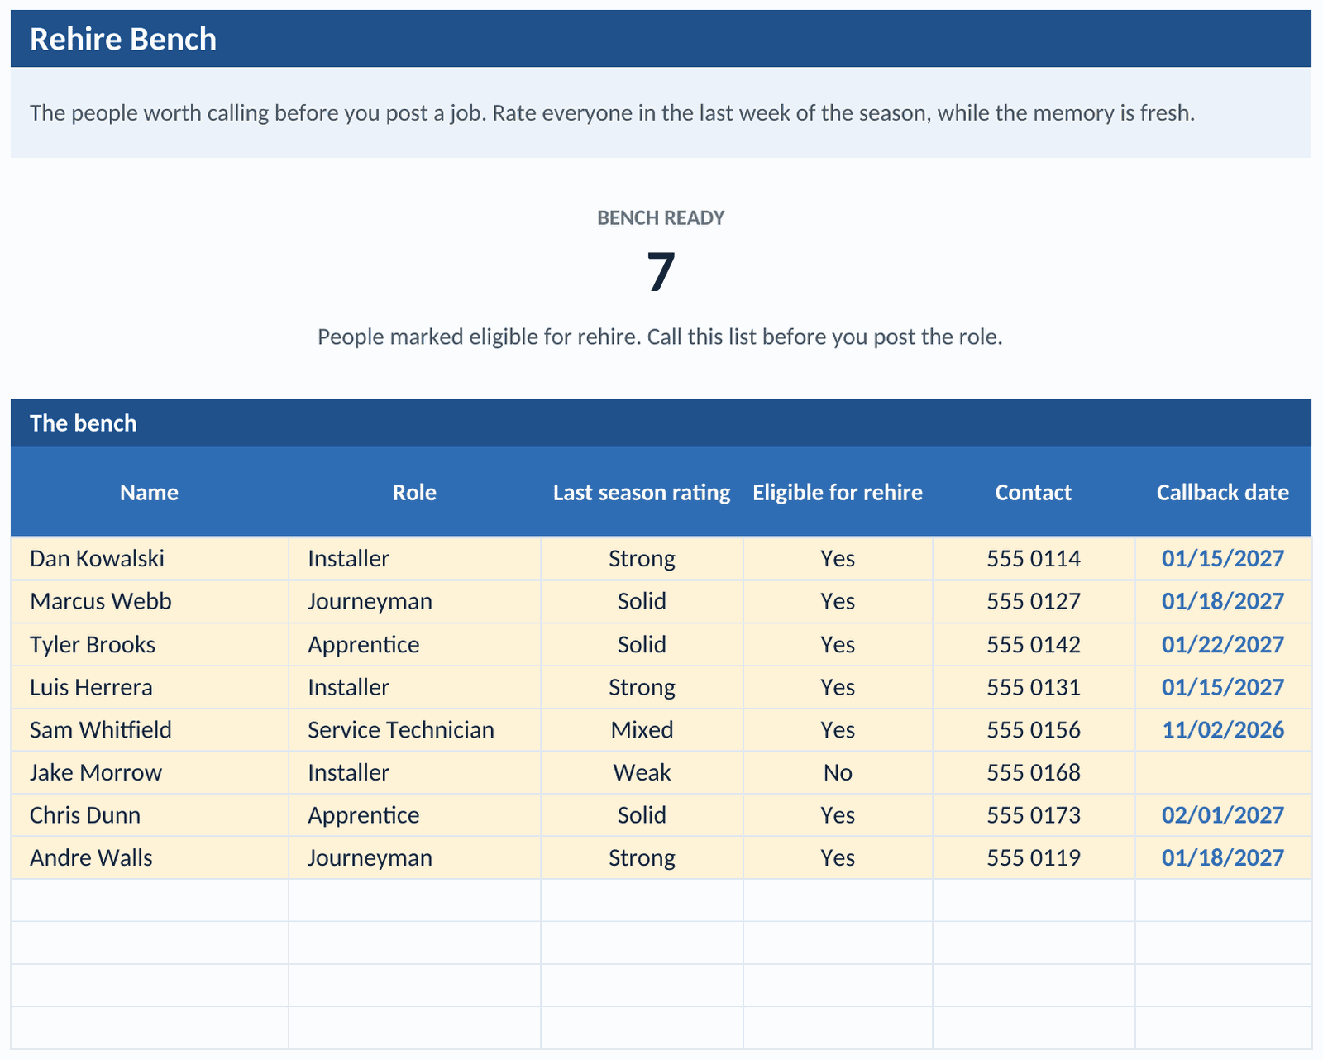Click Andre Walls's Journeyman role cell
The width and height of the screenshot is (1323, 1060).
[x=414, y=857]
